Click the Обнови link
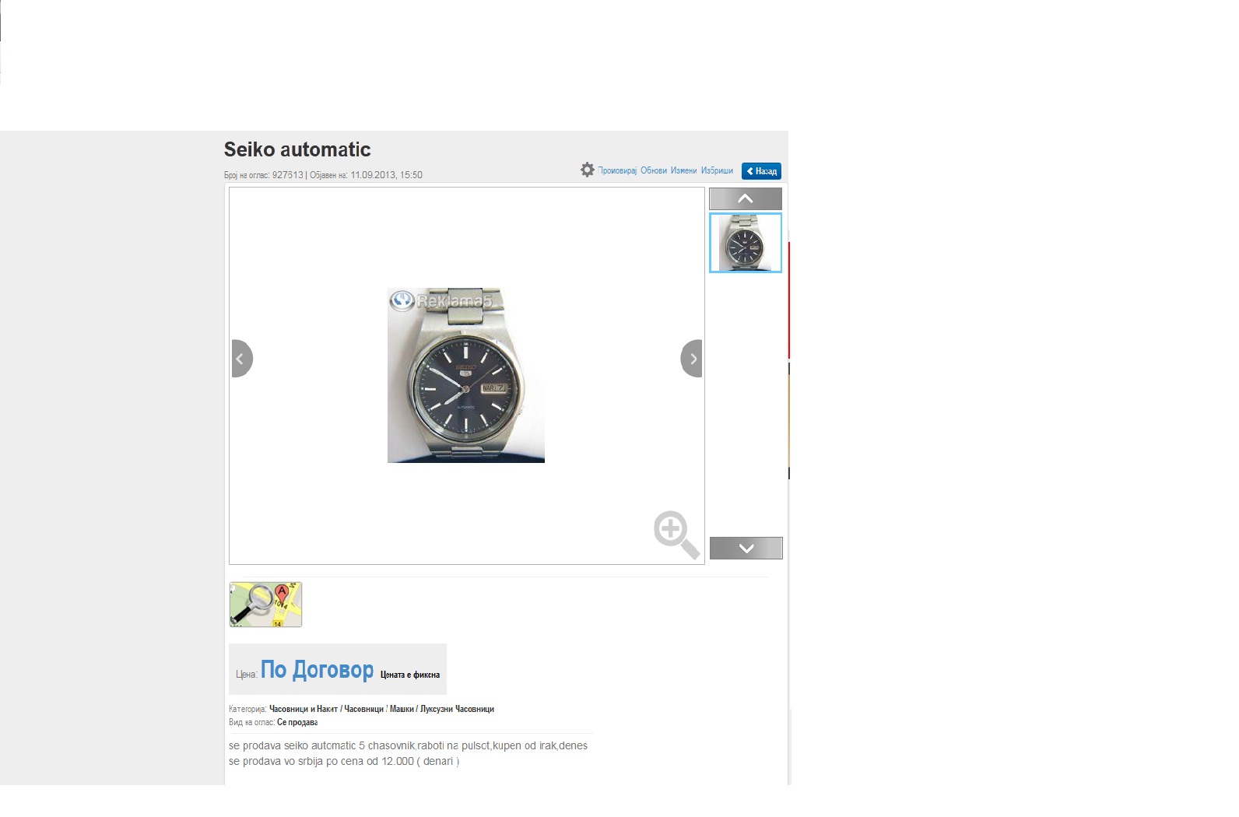The width and height of the screenshot is (1239, 817). [x=654, y=170]
